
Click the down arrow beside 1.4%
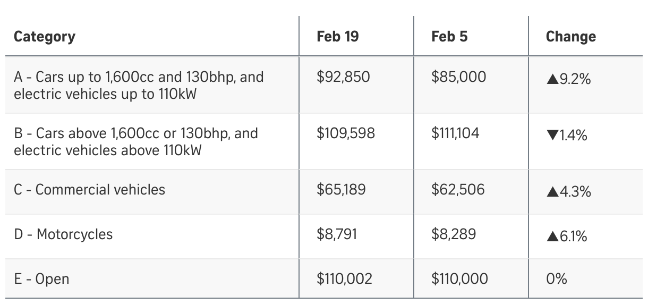coord(552,137)
